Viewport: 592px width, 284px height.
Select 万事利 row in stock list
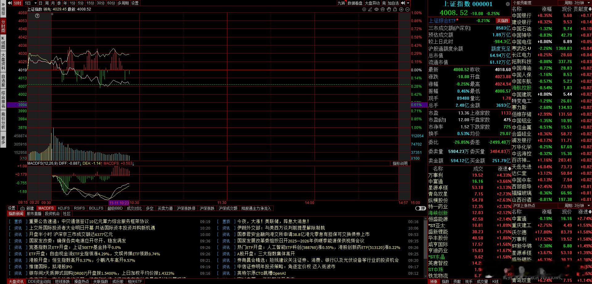(470, 175)
